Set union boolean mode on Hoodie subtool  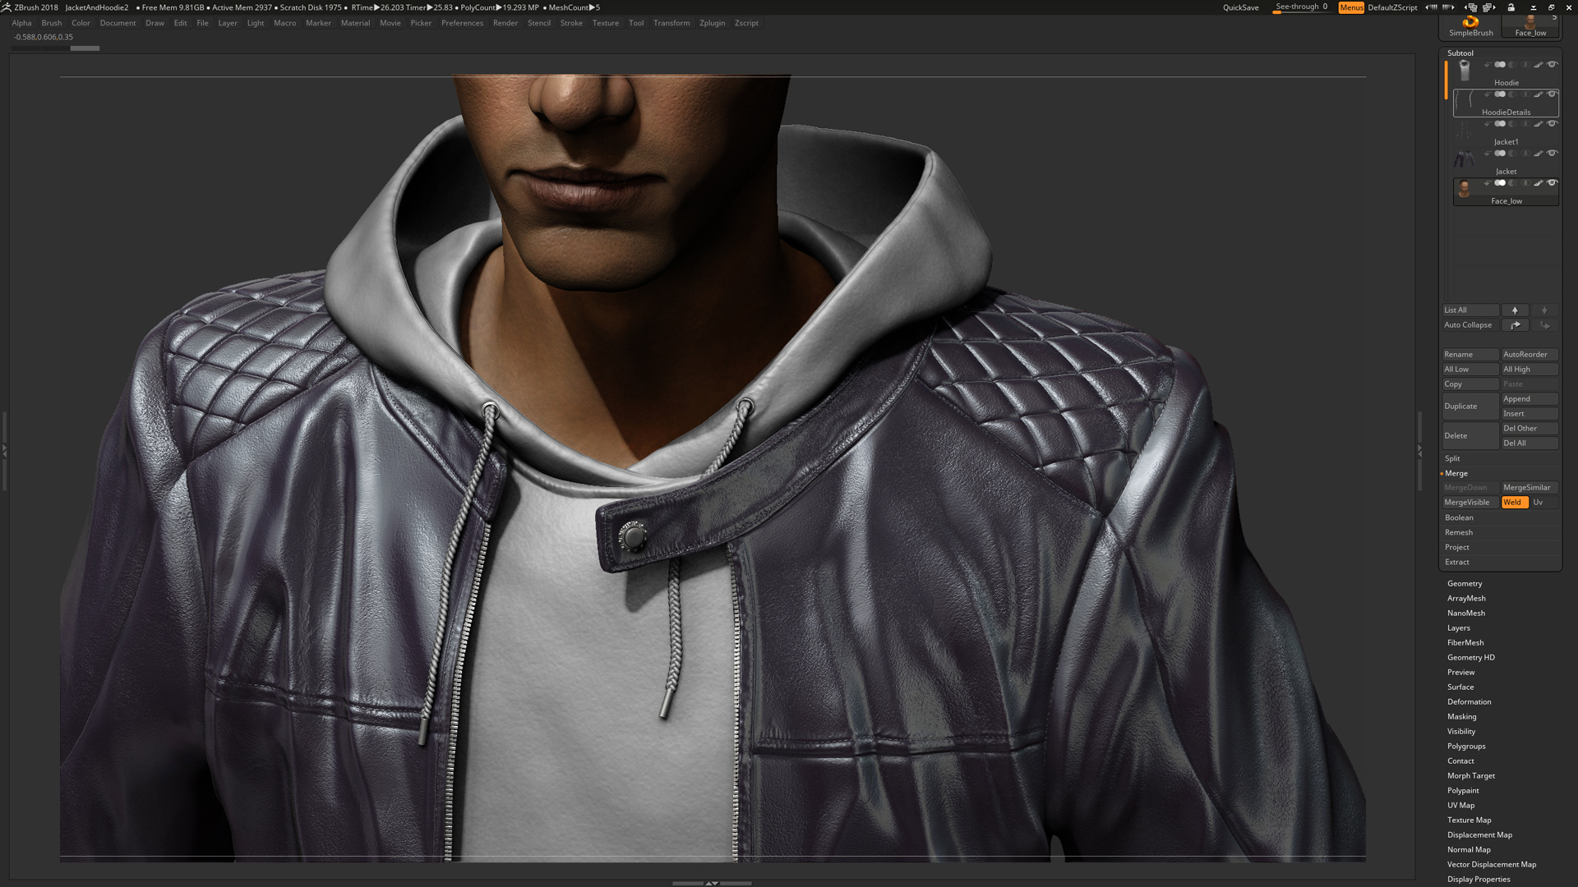click(1500, 65)
